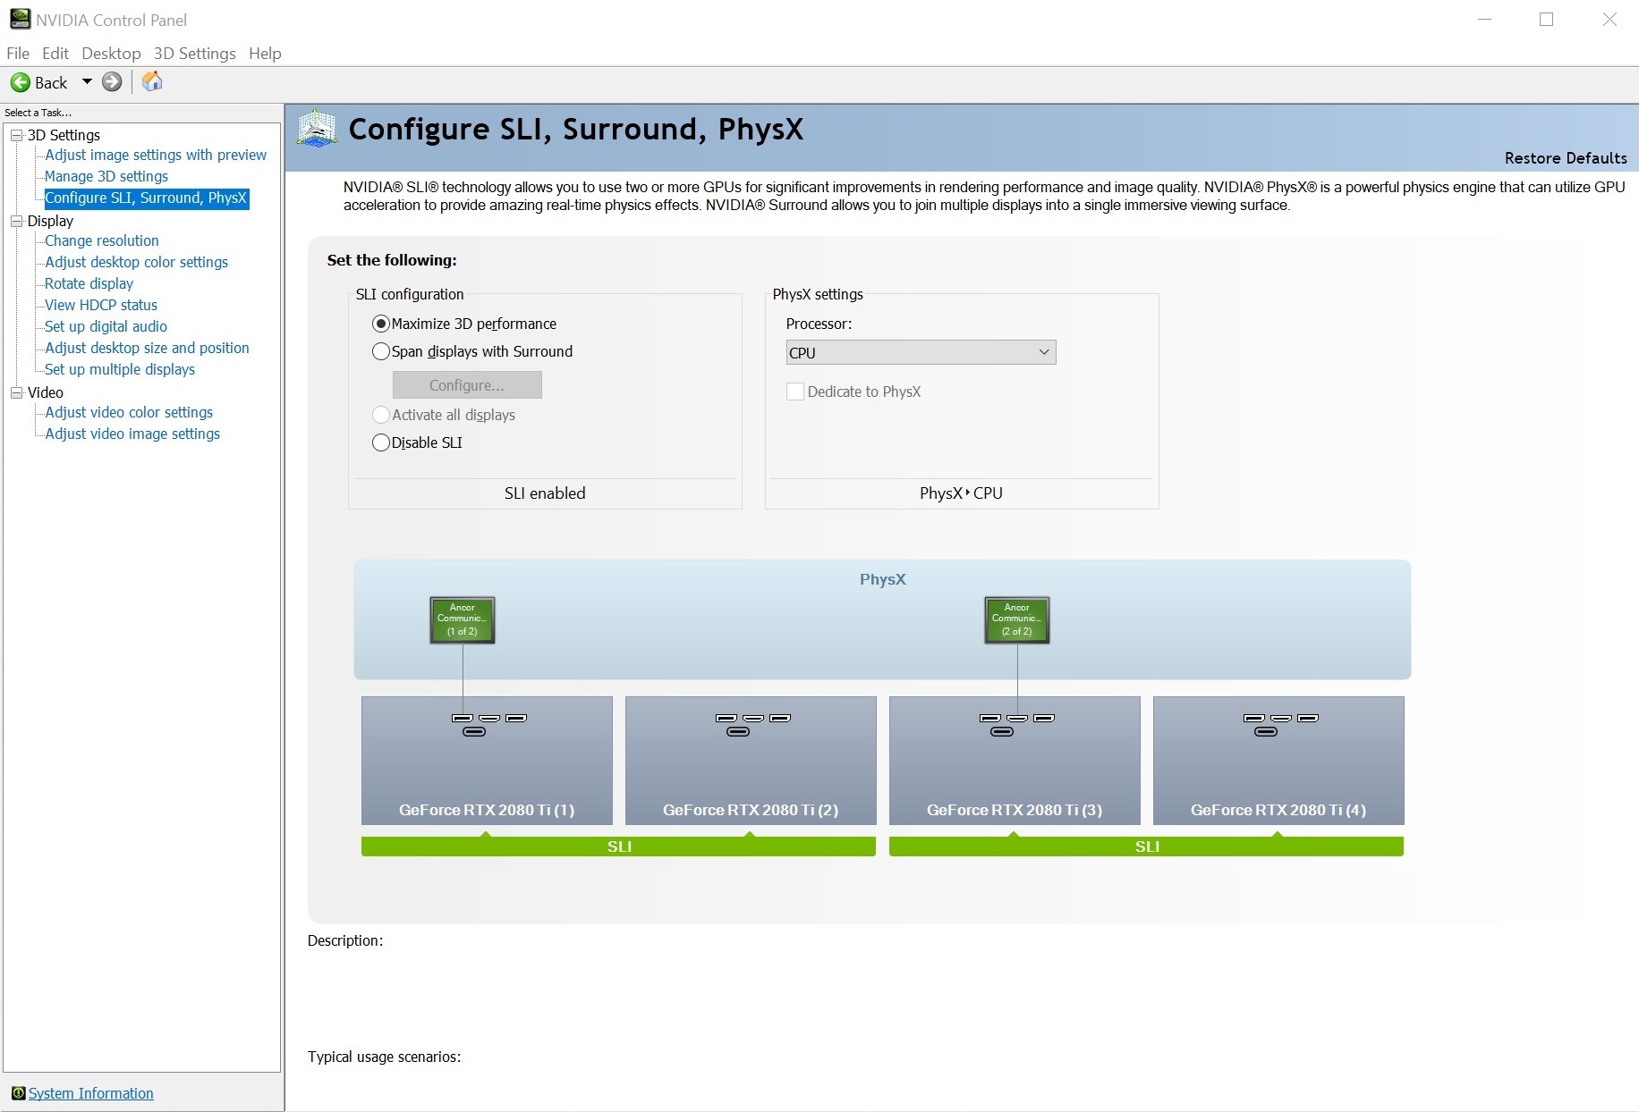The height and width of the screenshot is (1112, 1639).
Task: Select Maximize 3D performance radio button
Action: point(381,324)
